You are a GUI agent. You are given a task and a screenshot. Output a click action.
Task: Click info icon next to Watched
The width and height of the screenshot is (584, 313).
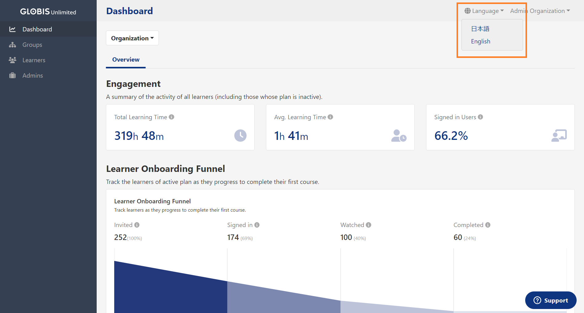point(369,225)
